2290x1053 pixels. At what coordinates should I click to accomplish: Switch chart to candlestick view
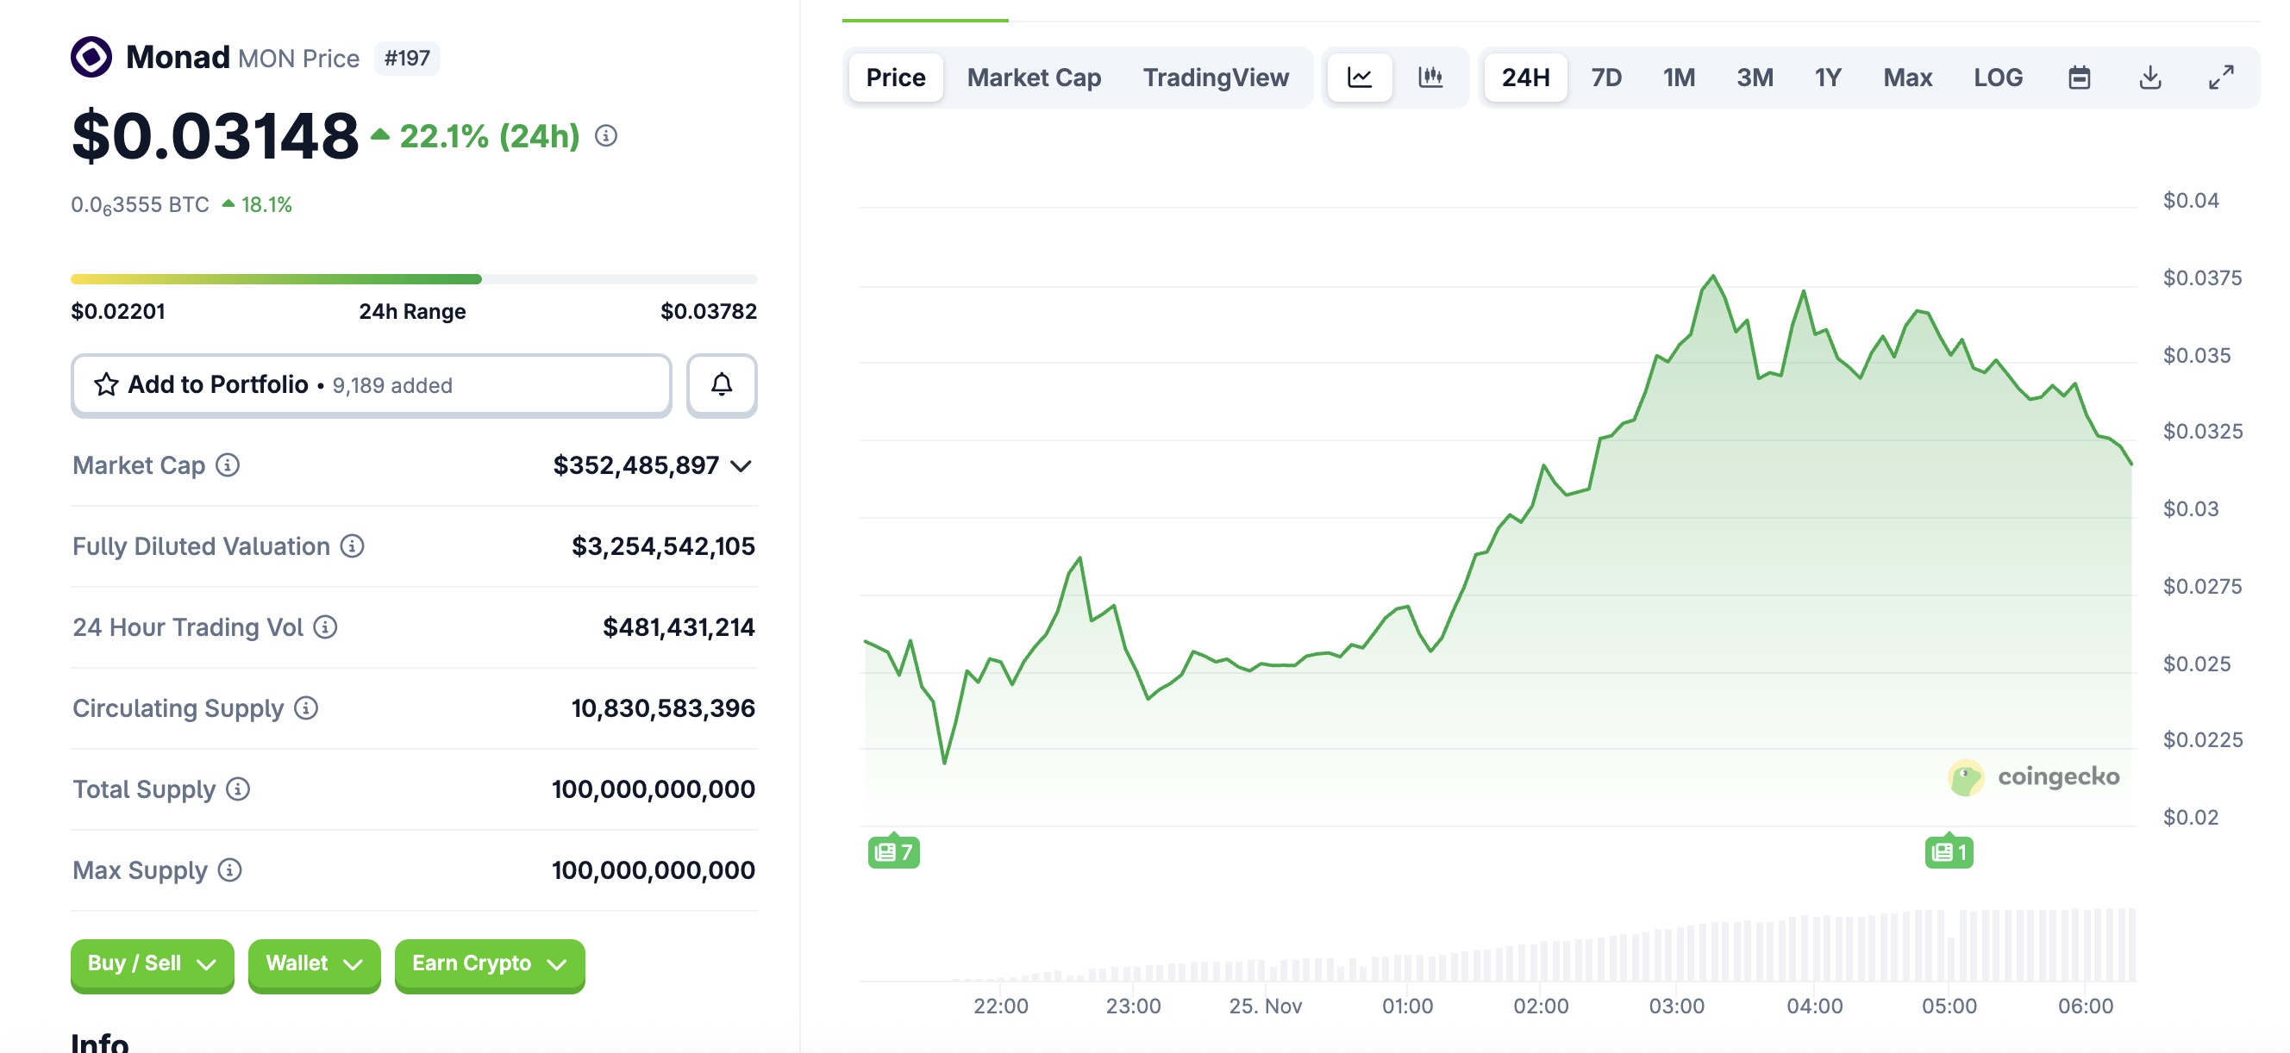coord(1431,77)
